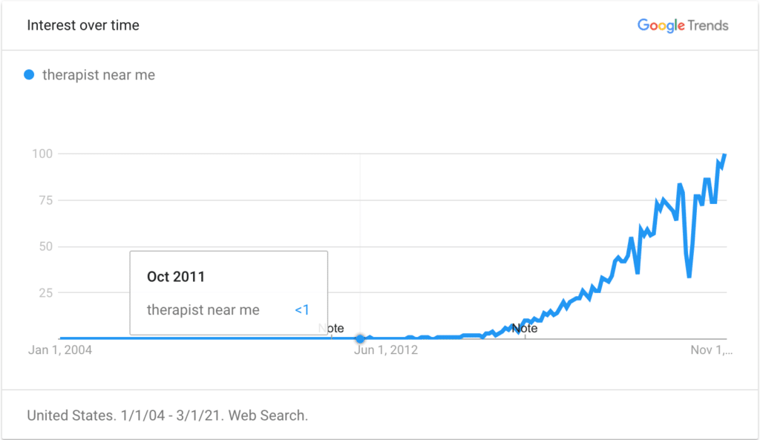
Task: Click the blue legend dot for therapist near me
Action: [x=29, y=75]
